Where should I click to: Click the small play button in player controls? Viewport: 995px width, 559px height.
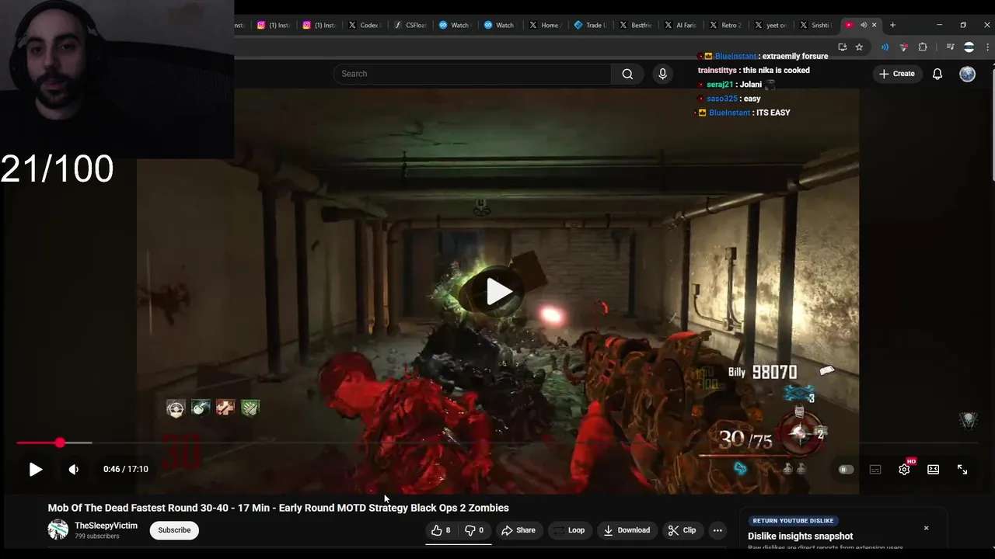[x=35, y=469]
